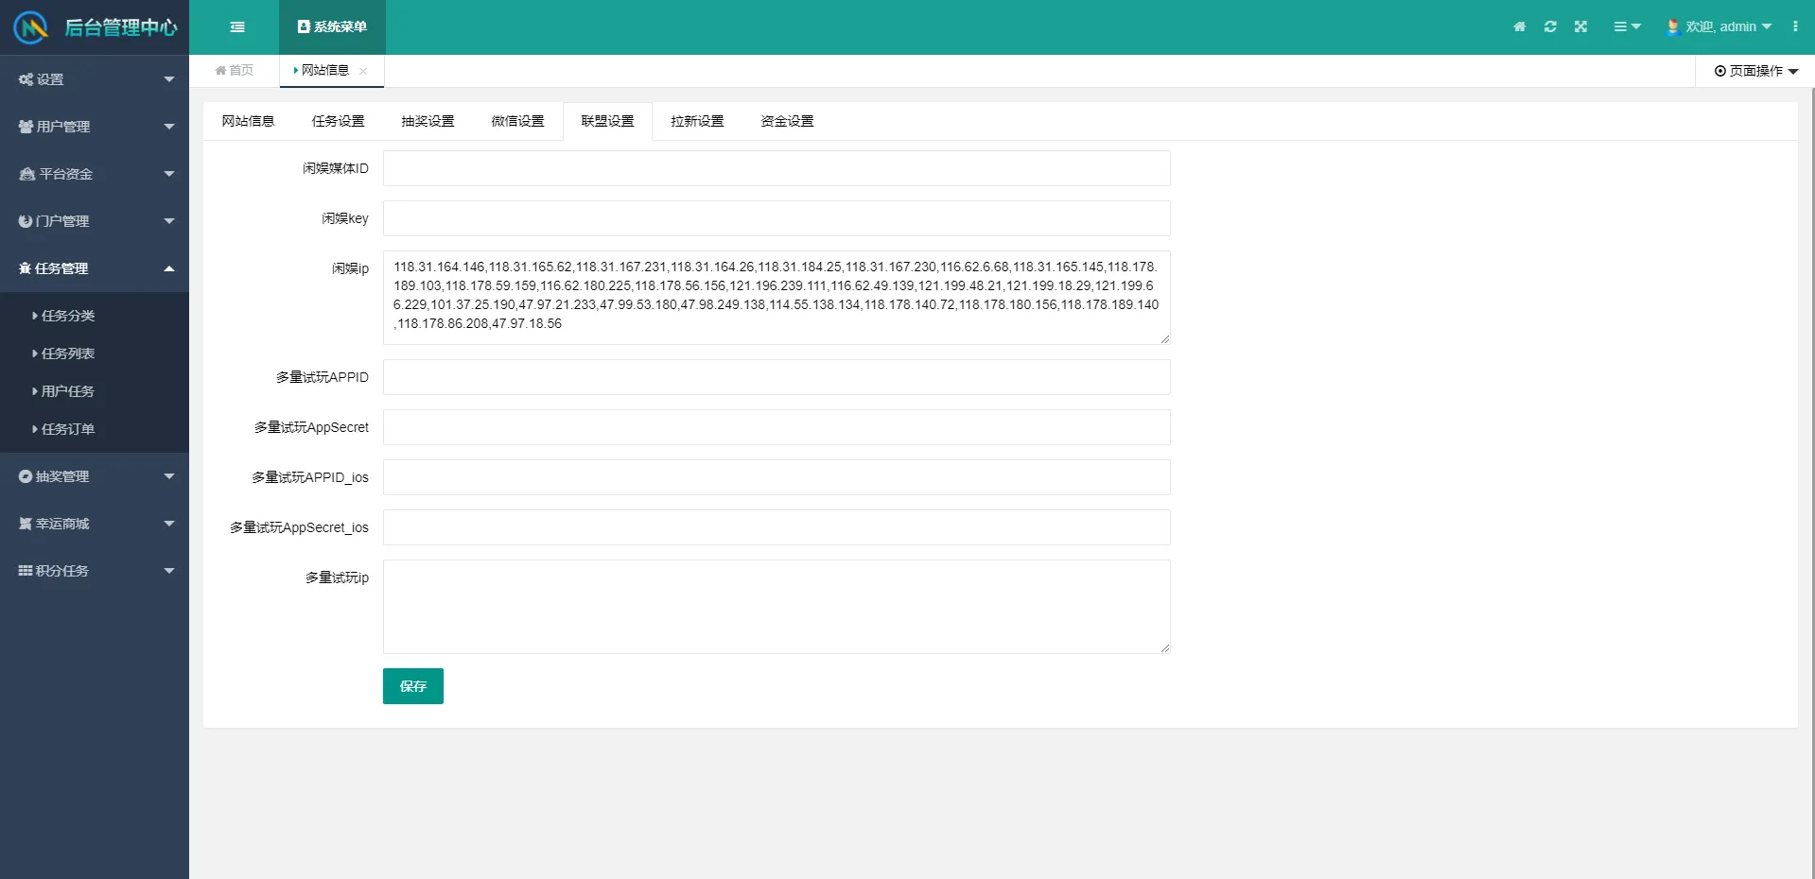Expand the 抽奖管理 menu arrow
Screen dimensions: 1815x879
(x=169, y=476)
